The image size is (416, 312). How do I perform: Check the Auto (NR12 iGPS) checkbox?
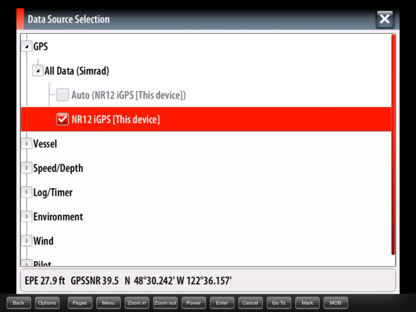(x=62, y=95)
